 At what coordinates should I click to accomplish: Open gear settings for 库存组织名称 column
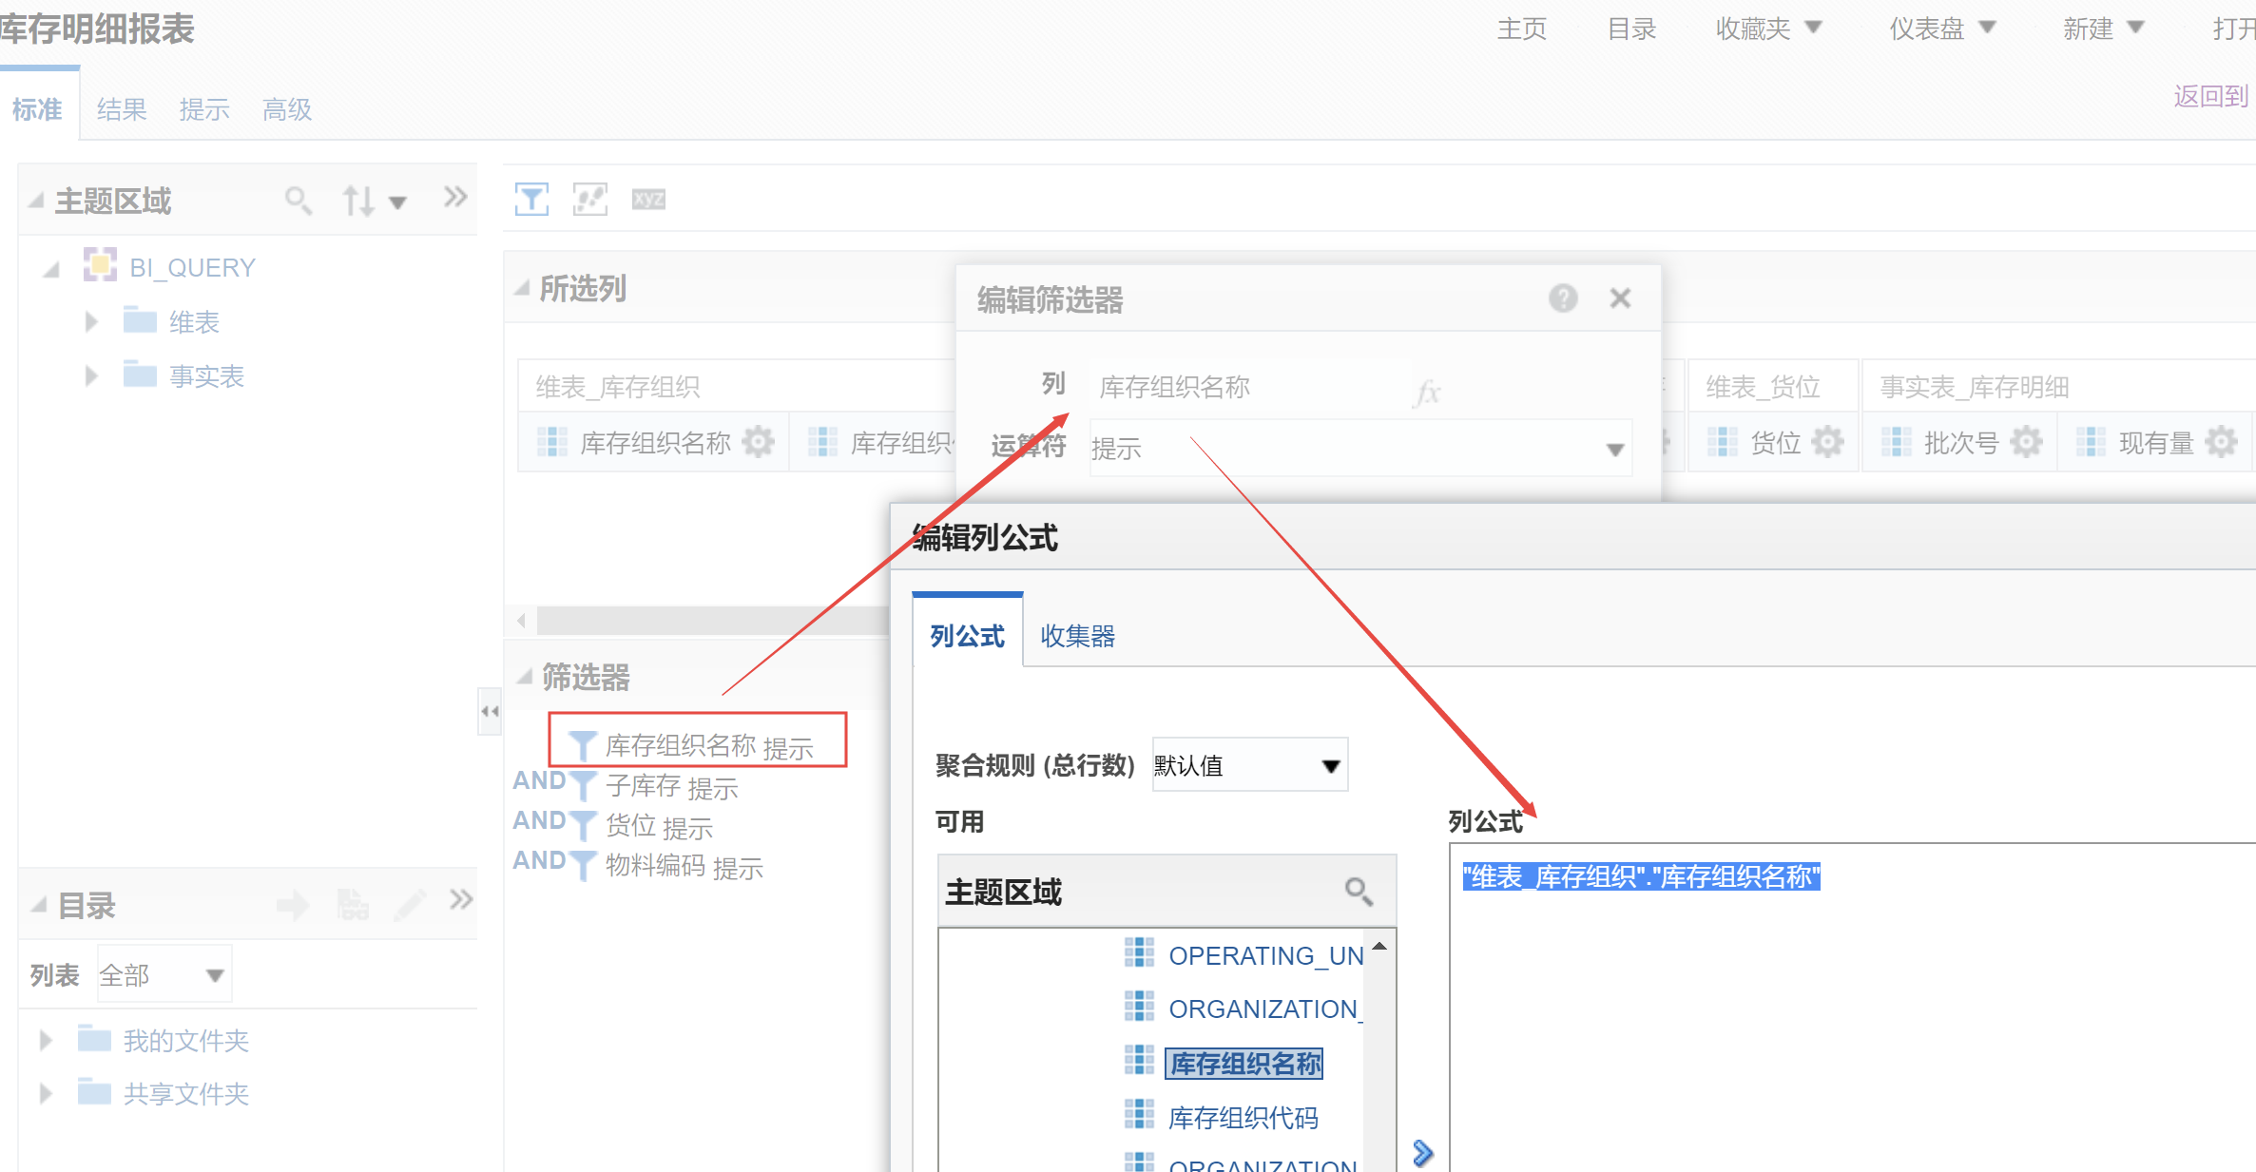pos(758,442)
